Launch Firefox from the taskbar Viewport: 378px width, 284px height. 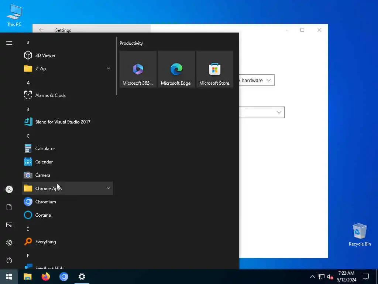(x=45, y=277)
